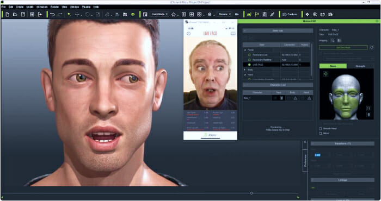
Task: Click the highlighted Transform value field
Action: [317, 155]
